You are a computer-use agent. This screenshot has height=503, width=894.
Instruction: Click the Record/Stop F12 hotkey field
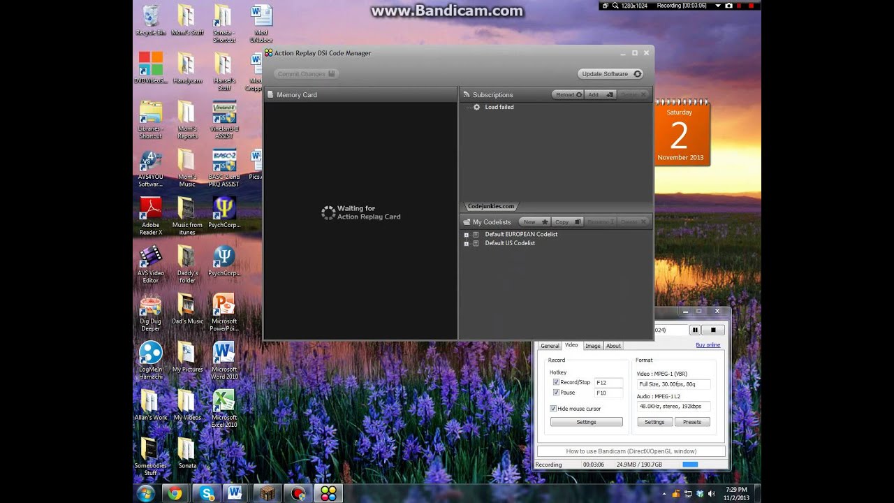tap(608, 383)
